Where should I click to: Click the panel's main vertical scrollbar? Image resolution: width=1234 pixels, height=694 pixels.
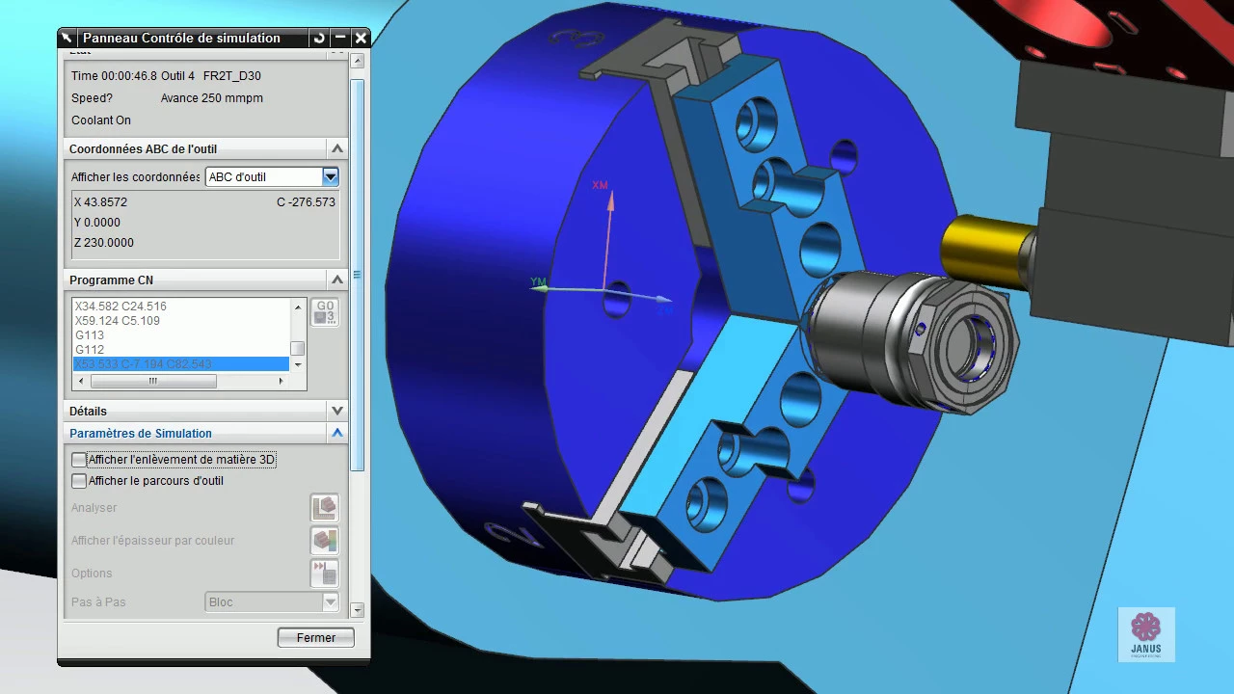358,275
